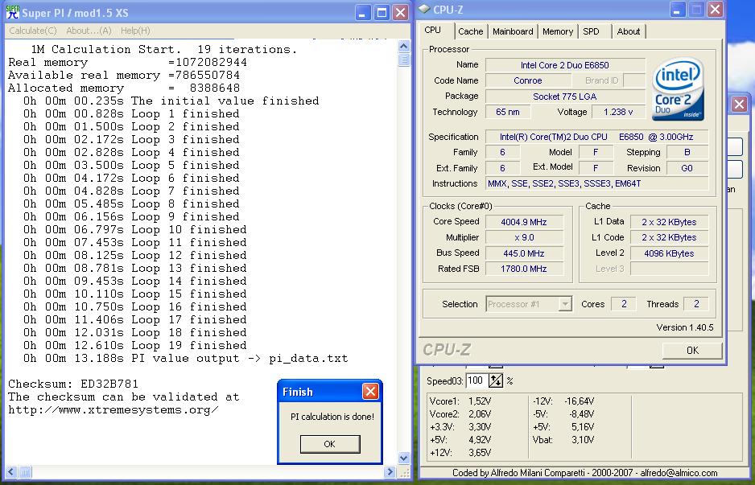
Task: Click the Code Name value 'Conroe'
Action: [528, 80]
